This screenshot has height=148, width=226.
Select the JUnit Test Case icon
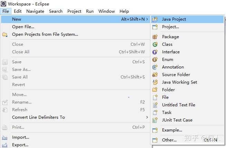(x=155, y=120)
